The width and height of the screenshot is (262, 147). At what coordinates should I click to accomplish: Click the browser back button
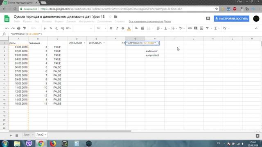pos(5,9)
